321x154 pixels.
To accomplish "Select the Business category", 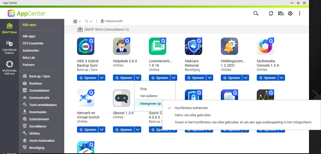I will [x=35, y=84].
